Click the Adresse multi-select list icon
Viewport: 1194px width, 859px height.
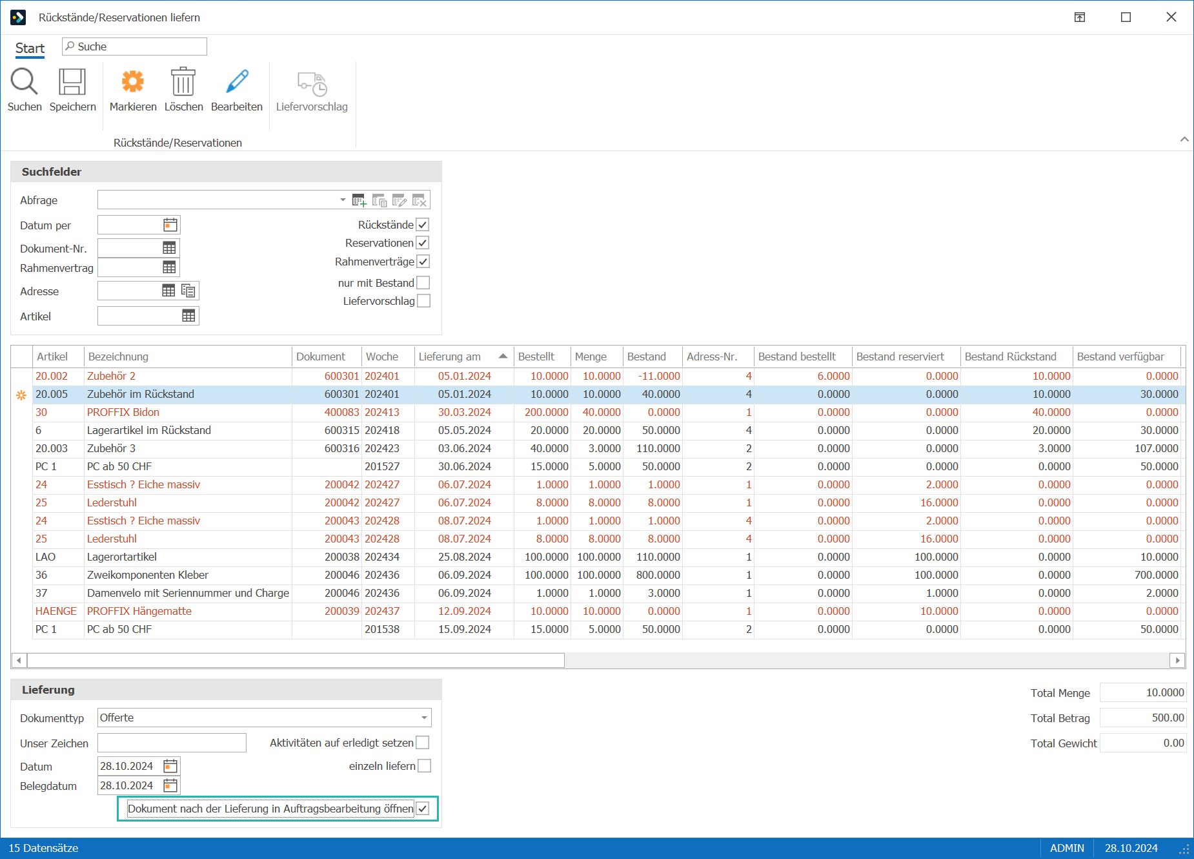[188, 291]
